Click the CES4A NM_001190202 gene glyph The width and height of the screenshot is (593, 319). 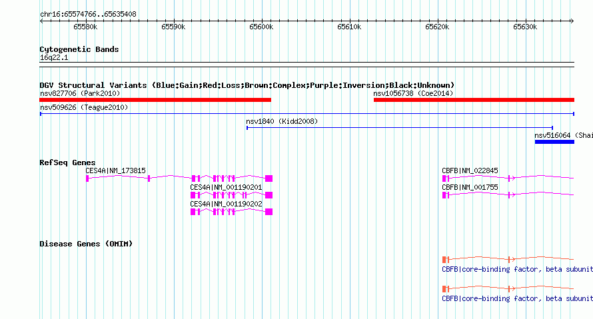click(231, 212)
